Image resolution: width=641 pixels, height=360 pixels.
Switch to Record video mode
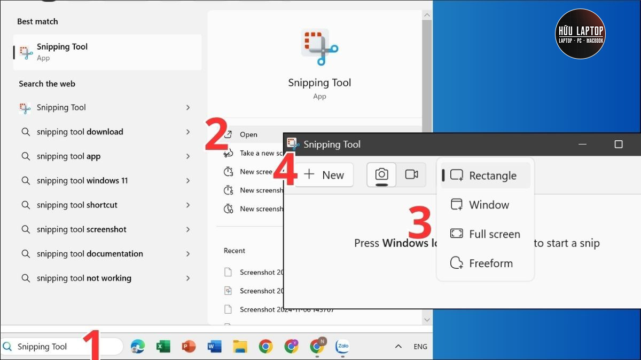pos(411,175)
